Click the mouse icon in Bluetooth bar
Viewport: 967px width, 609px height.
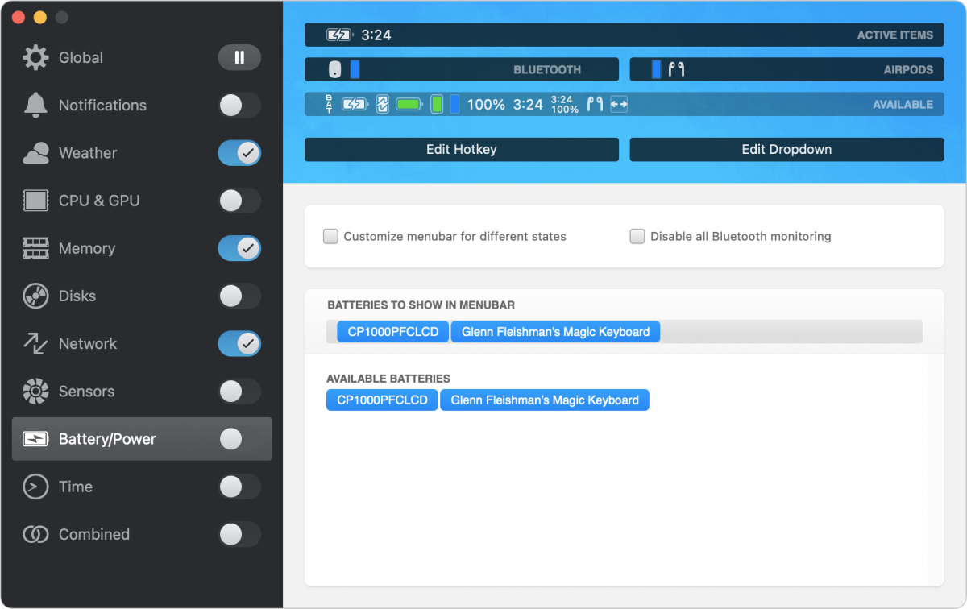(x=334, y=69)
